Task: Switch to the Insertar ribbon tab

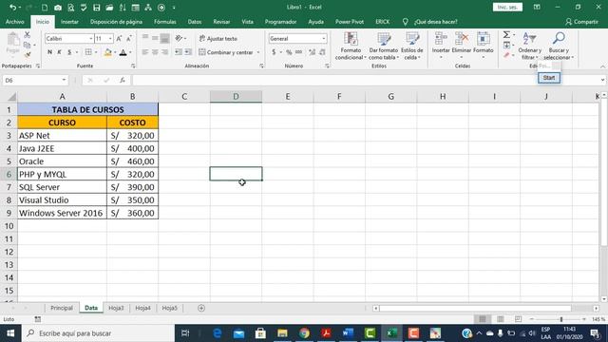Action: [69, 22]
